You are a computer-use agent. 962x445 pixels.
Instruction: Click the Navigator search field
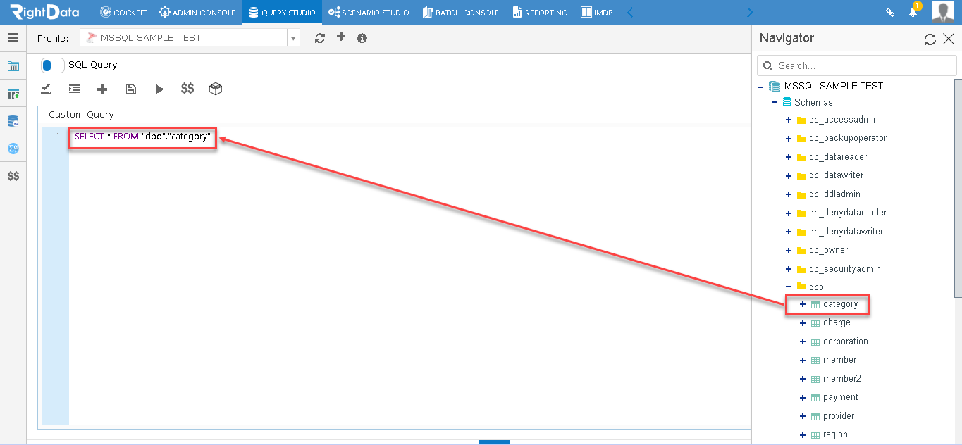pos(856,65)
